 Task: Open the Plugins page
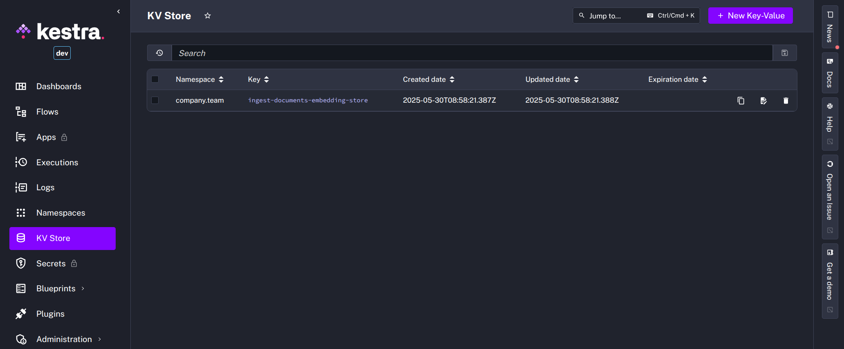tap(63, 314)
